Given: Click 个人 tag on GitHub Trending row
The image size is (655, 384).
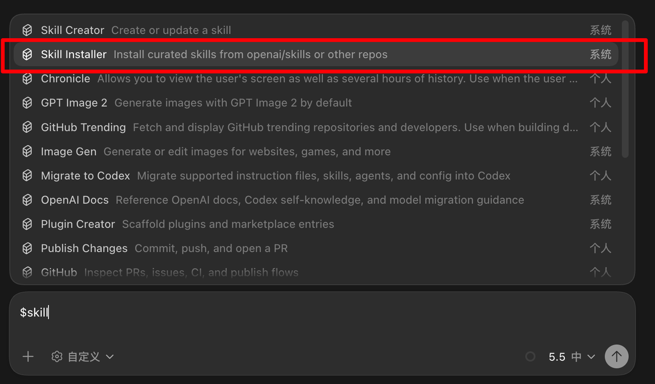Looking at the screenshot, I should coord(601,127).
